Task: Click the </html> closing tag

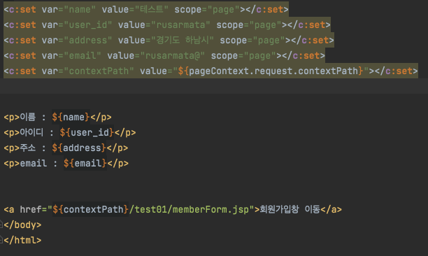Action: [22, 240]
